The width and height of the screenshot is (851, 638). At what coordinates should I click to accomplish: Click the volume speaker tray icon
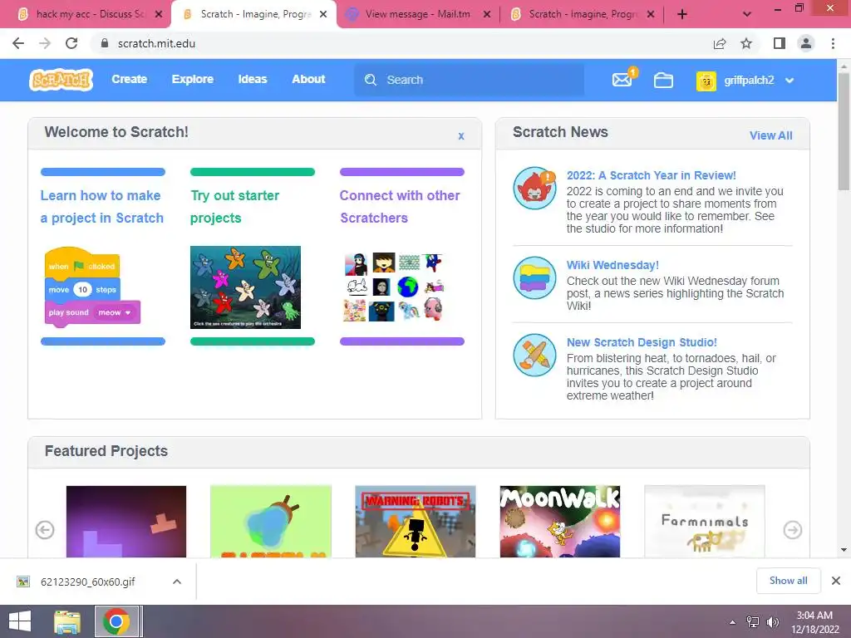(772, 621)
